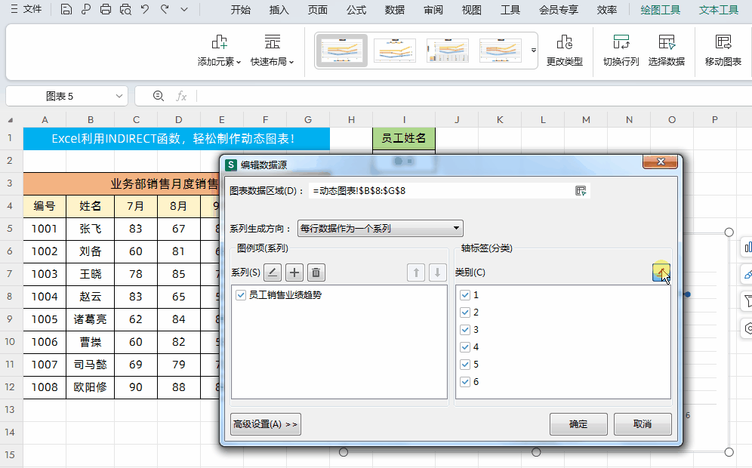
Task: Expand Advanced Settings (高级设置) section
Action: (266, 424)
